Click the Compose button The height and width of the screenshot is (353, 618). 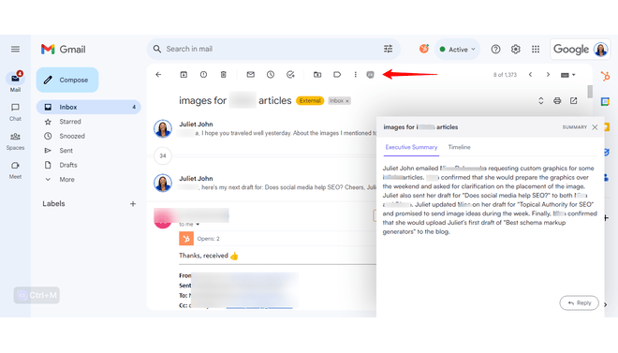(67, 80)
